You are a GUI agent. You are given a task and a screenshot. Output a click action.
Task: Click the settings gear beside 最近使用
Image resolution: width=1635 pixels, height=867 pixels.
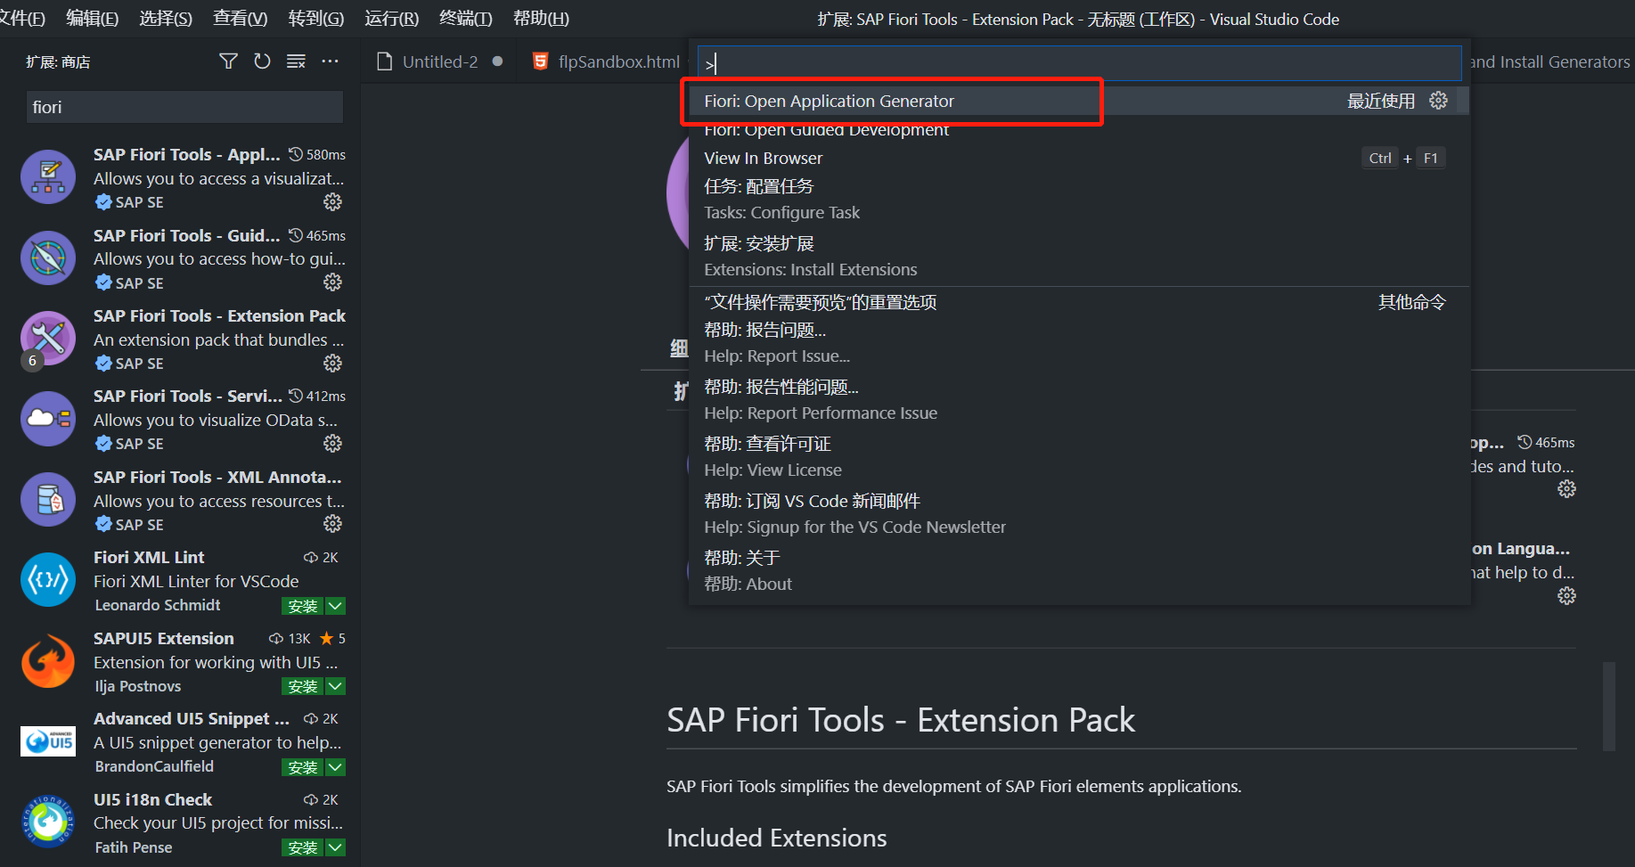pos(1439,101)
